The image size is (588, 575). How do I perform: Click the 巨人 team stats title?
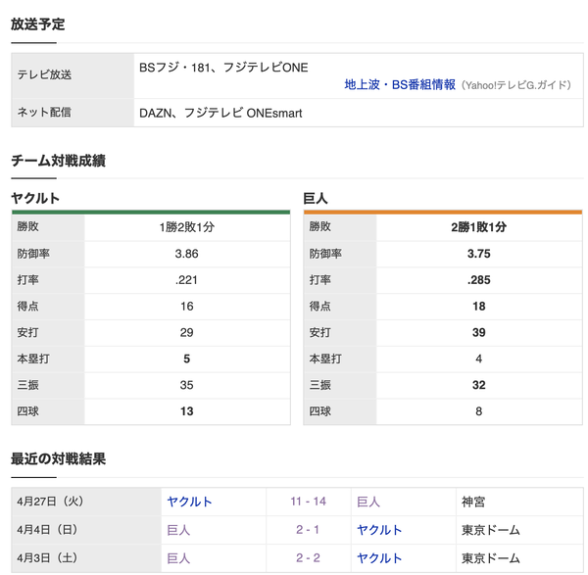316,198
